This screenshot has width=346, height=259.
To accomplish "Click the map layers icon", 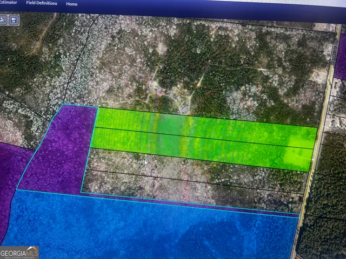I will click(3, 20).
